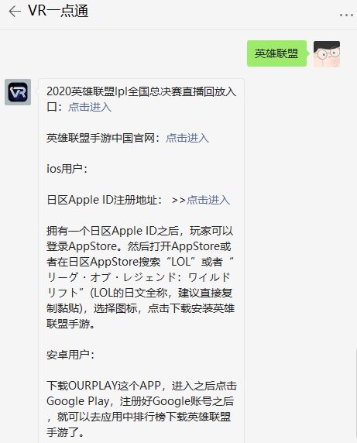Tap the cartoon user avatar with glasses

pos(327,53)
